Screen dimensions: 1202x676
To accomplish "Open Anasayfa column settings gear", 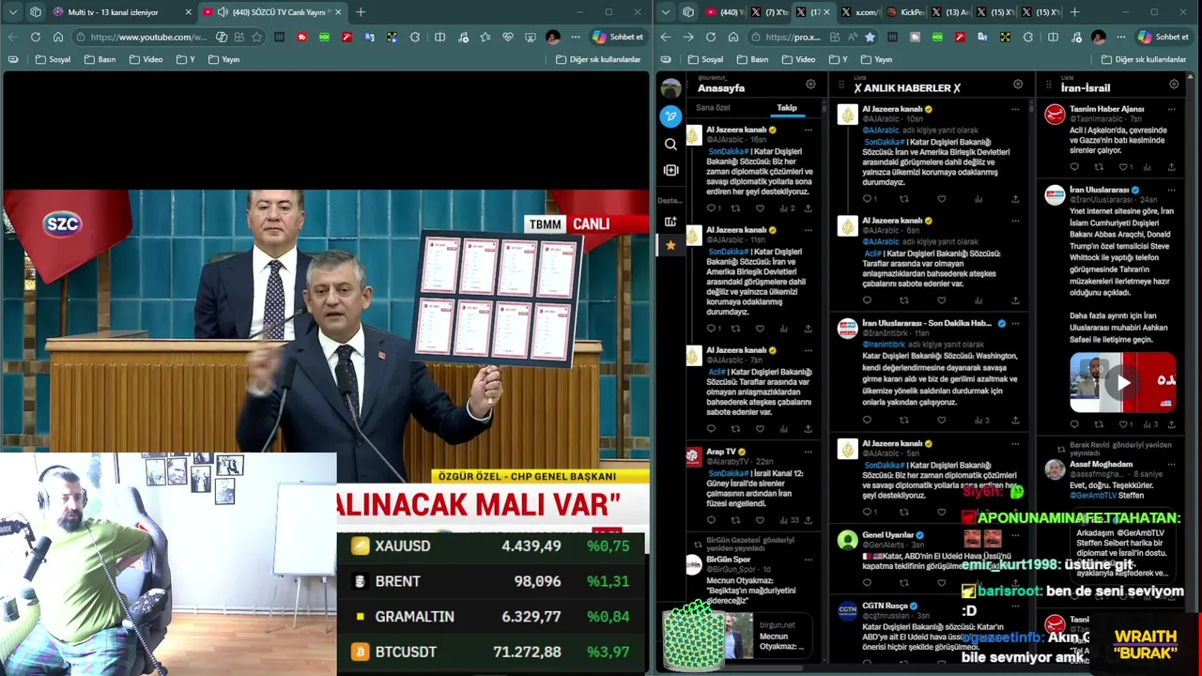I will coord(810,84).
